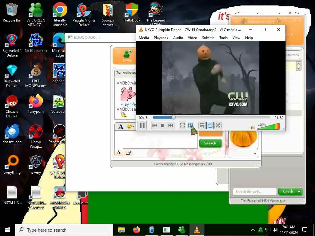Open FREE MONEY.com desktop shortcut
The width and height of the screenshot is (315, 236).
click(x=36, y=76)
